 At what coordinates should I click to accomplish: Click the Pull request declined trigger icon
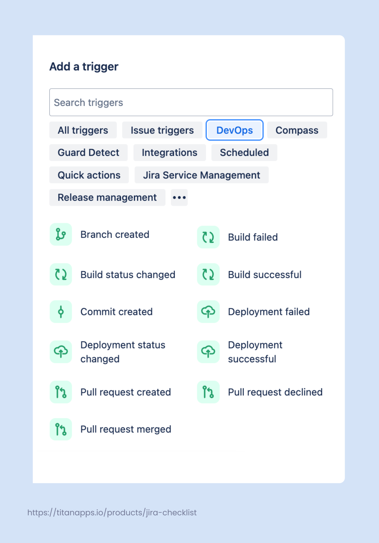pyautogui.click(x=208, y=392)
